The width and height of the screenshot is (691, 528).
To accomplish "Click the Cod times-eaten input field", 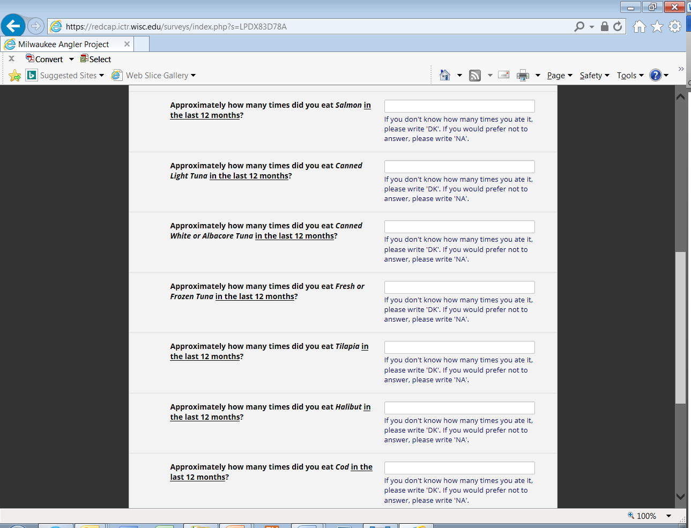I will pos(459,468).
